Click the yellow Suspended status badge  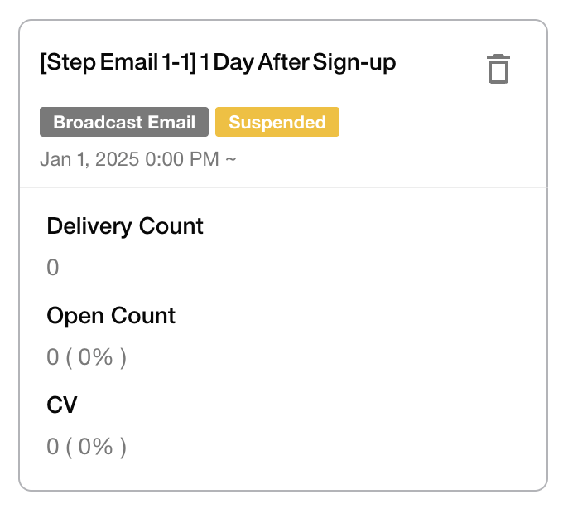pyautogui.click(x=277, y=122)
